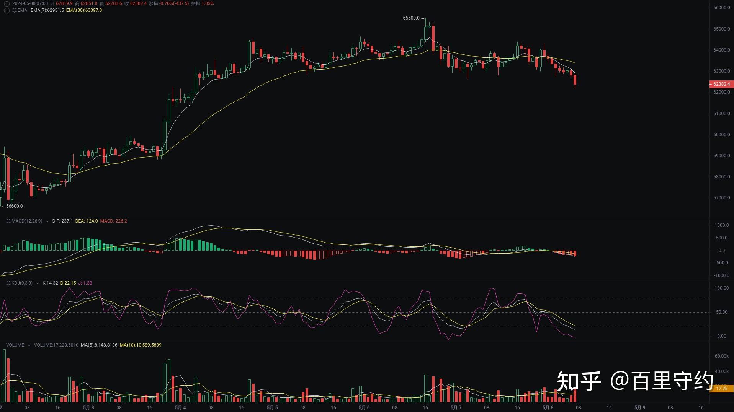Click the 66000.0 price axis label

tap(722, 8)
